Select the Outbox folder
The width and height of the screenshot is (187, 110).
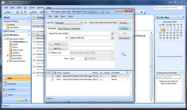coord(16,53)
